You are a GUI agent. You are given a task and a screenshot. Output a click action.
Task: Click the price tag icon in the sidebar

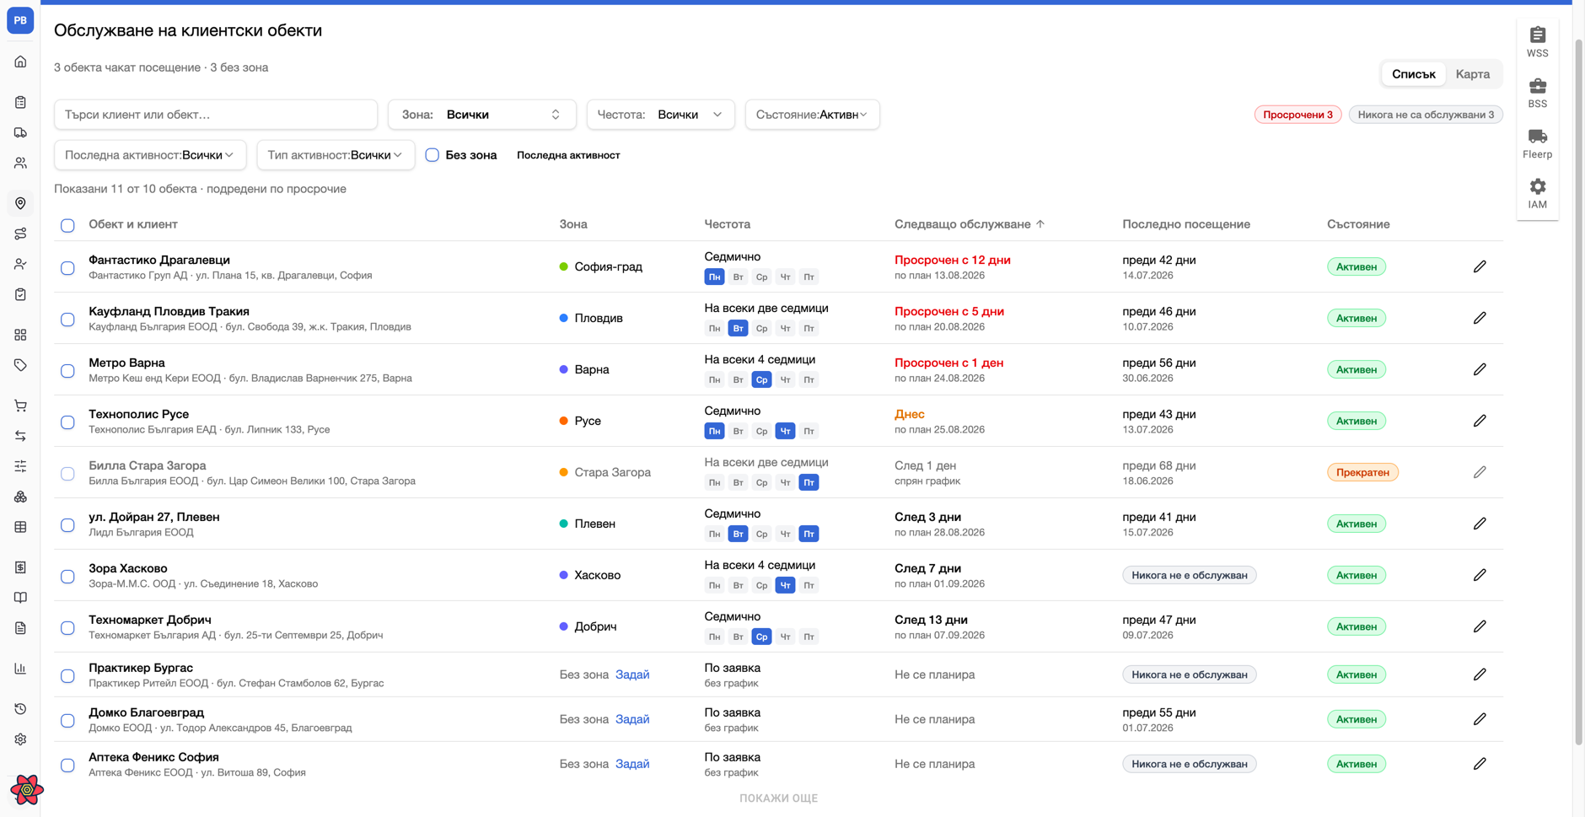(x=20, y=365)
